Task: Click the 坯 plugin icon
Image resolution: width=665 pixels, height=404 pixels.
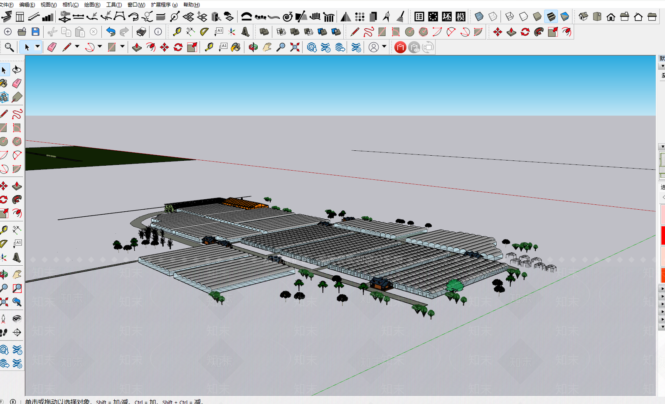Action: click(447, 17)
